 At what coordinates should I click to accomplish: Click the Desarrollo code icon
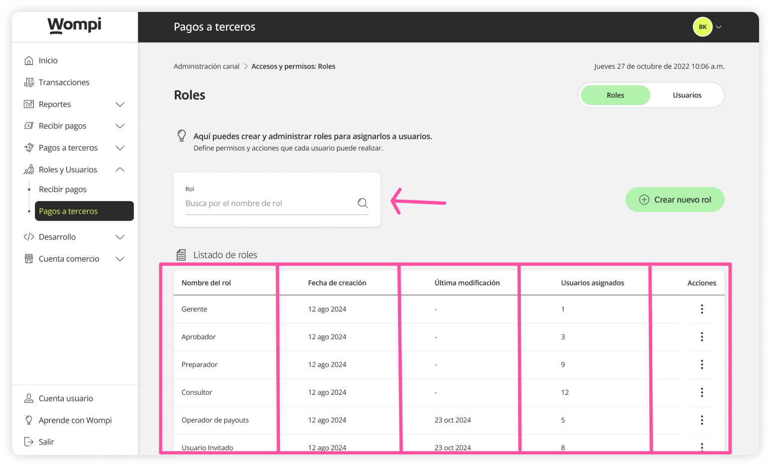click(29, 236)
